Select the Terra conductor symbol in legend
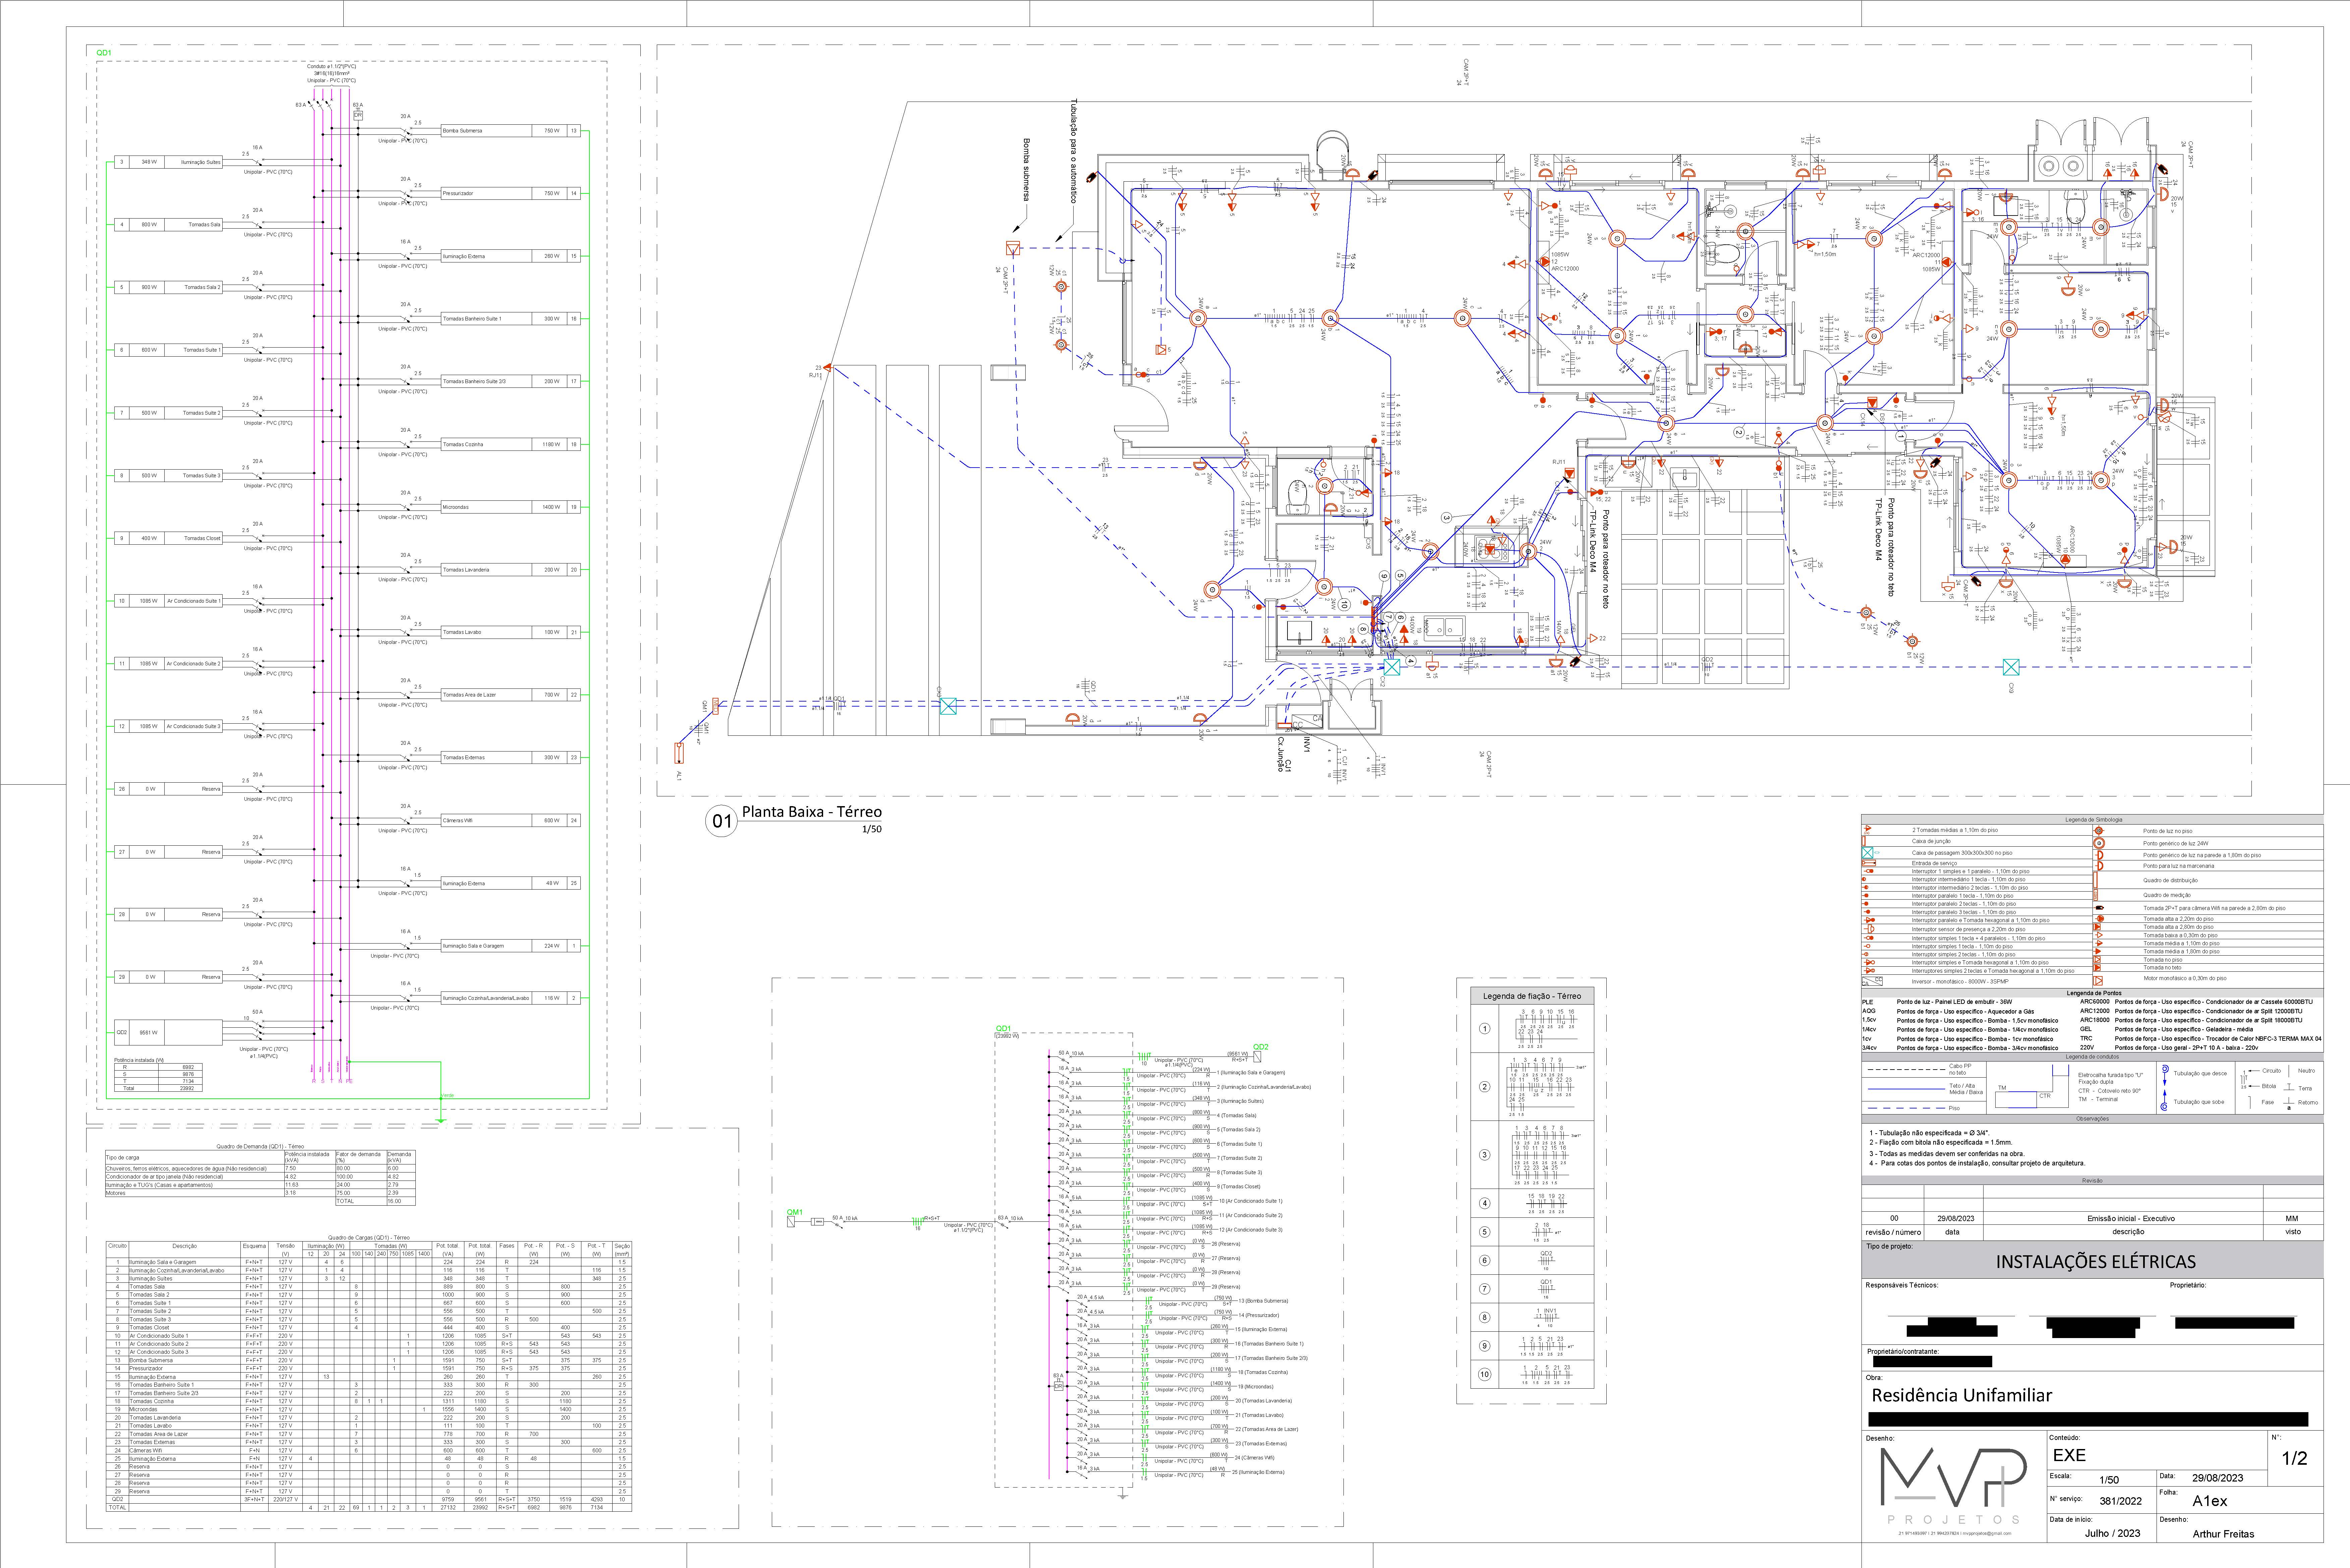 pyautogui.click(x=2289, y=1087)
